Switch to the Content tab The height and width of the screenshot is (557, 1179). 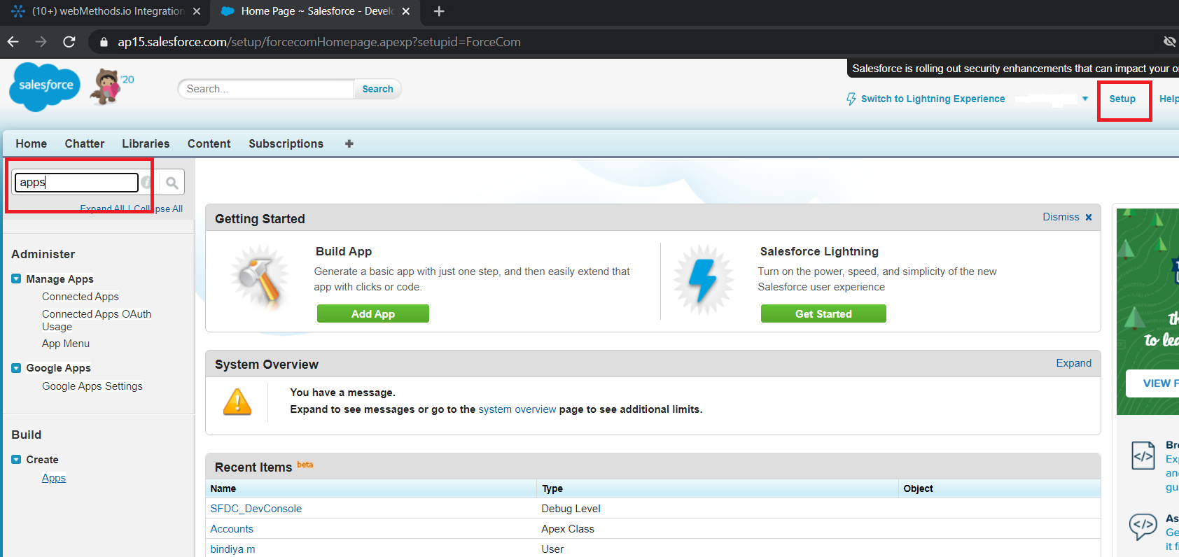click(x=209, y=143)
